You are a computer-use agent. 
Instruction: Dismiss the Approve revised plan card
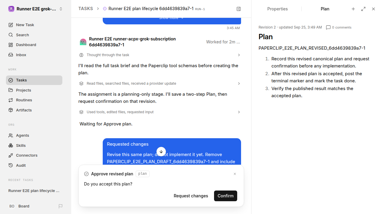tap(235, 174)
